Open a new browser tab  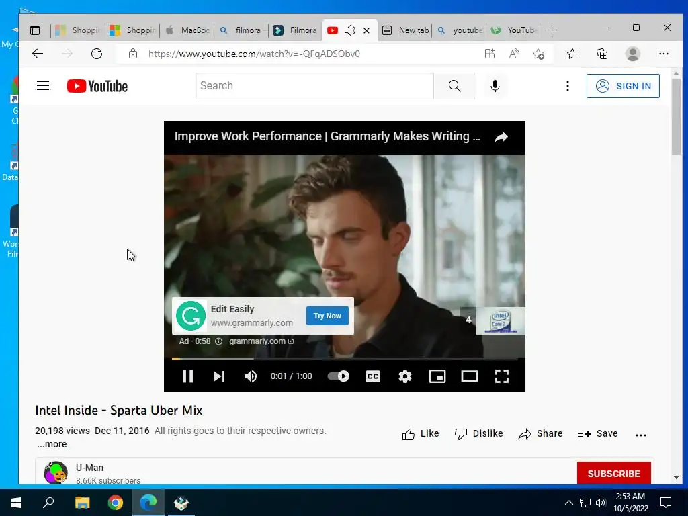point(552,30)
